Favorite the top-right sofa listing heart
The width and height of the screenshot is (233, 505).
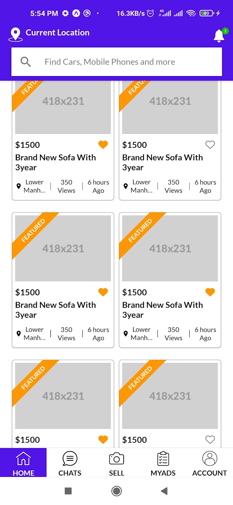point(210,145)
